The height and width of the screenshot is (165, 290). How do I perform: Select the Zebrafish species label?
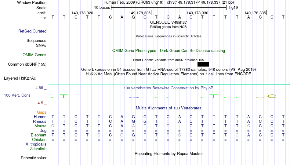click(38, 149)
